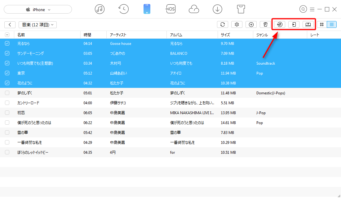Refresh the music list
The width and height of the screenshot is (341, 198).
click(223, 24)
